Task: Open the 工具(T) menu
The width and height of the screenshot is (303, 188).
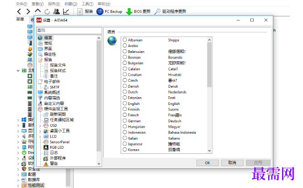Action: pos(87,4)
